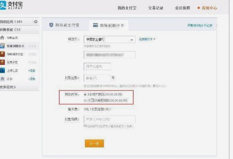Image resolution: width=233 pixels, height=159 pixels.
Task: Click the 上银汇款 sidebar icon
Action: [x=2, y=70]
